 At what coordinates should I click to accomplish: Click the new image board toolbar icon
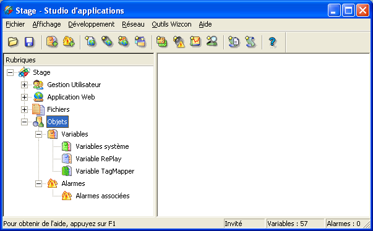162,41
